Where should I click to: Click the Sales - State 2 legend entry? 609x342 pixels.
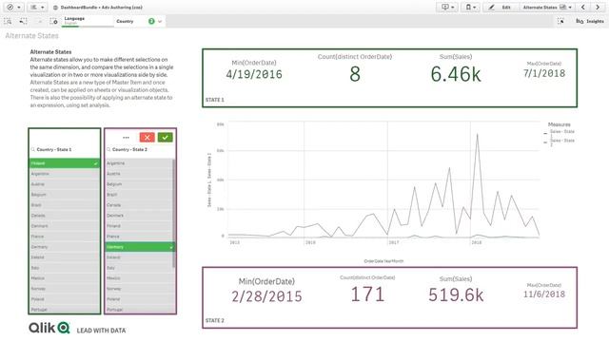[x=560, y=142]
